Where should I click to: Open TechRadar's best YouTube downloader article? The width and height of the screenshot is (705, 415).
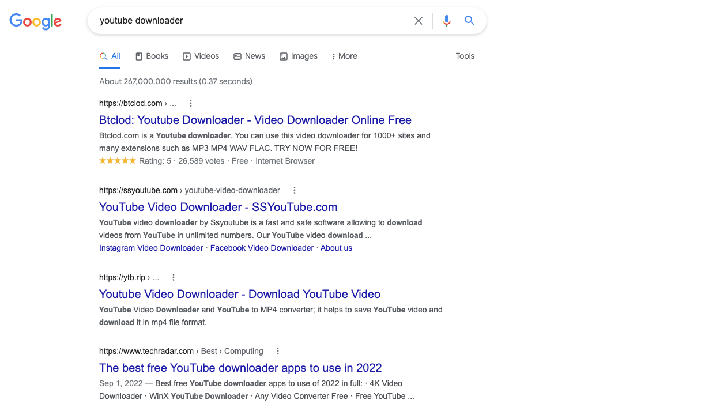240,368
